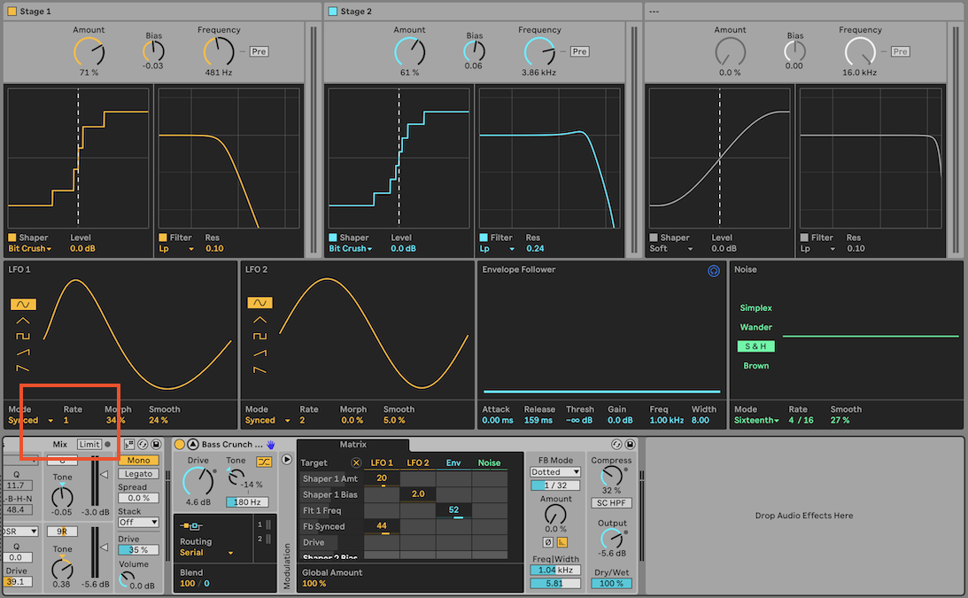Choose the ramp-up sawtooth waveform in LFO 1
The height and width of the screenshot is (598, 968).
(23, 353)
